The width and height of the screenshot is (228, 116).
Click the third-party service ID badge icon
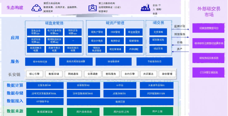92,8
